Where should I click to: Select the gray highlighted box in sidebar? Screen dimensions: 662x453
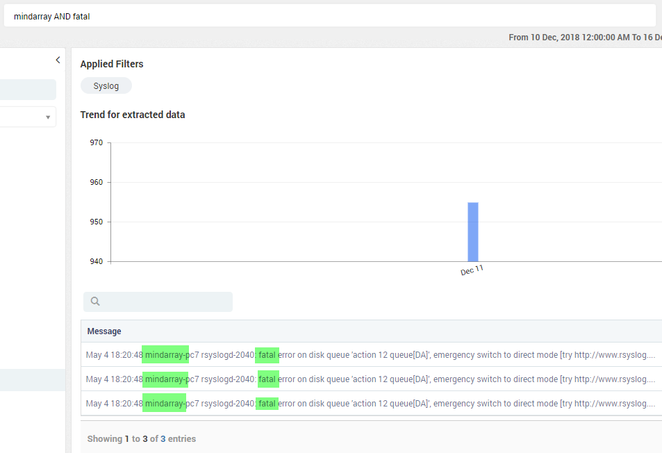(28, 90)
